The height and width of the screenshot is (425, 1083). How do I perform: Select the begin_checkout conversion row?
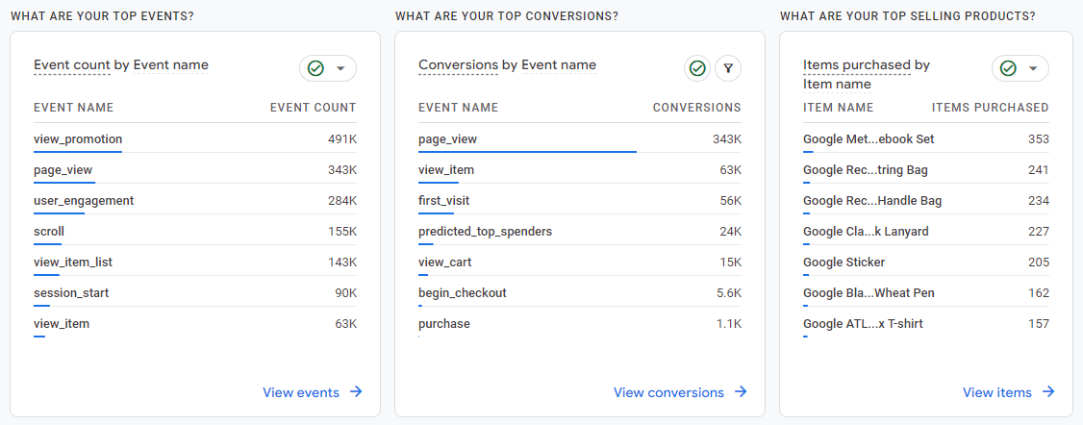pyautogui.click(x=462, y=293)
